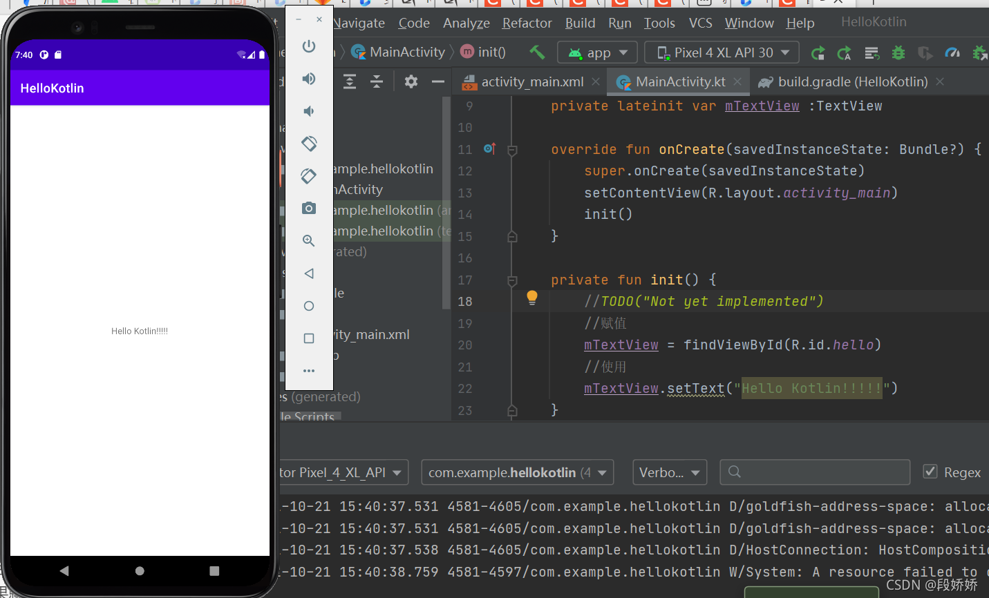Open the Help menu
This screenshot has width=989, height=598.
click(x=800, y=23)
